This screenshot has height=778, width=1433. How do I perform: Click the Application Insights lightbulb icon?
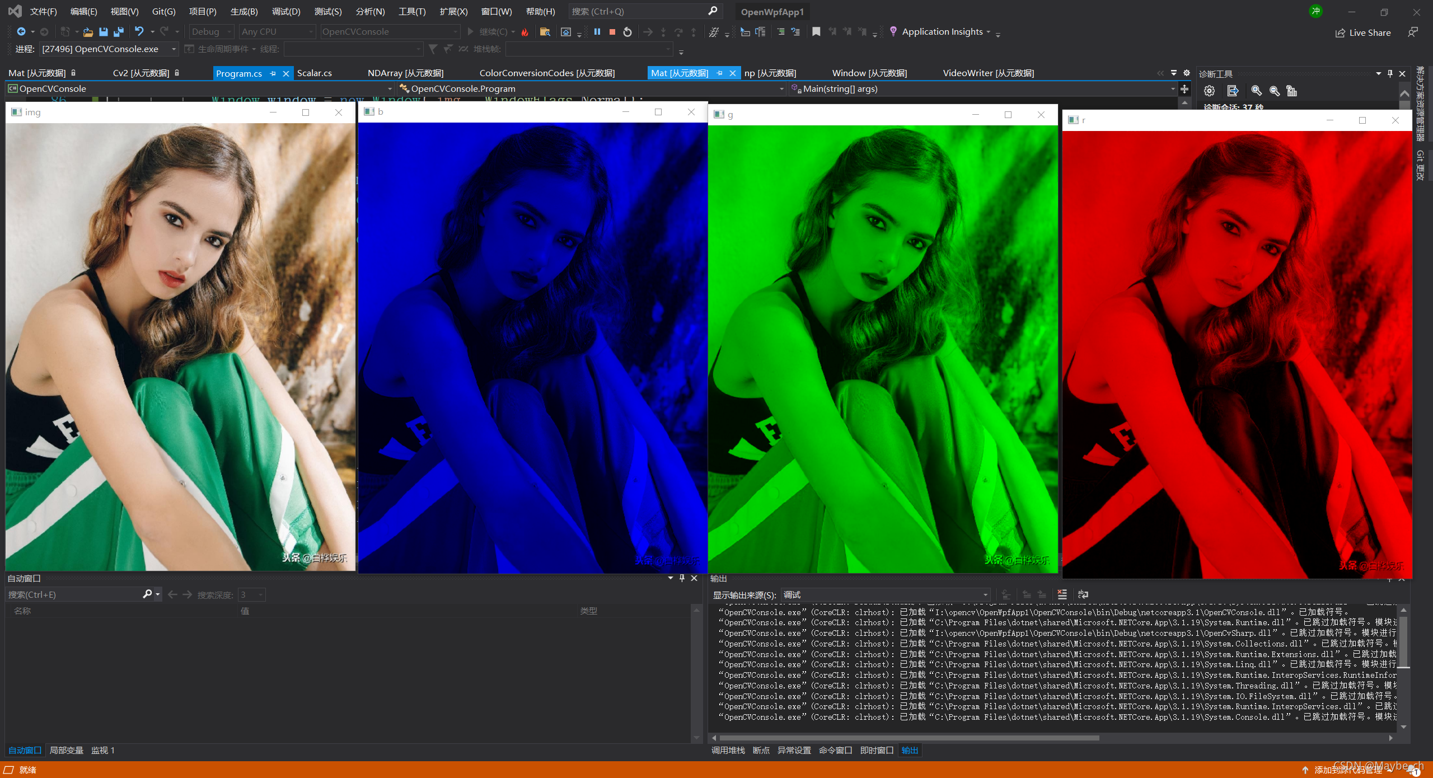(x=893, y=32)
